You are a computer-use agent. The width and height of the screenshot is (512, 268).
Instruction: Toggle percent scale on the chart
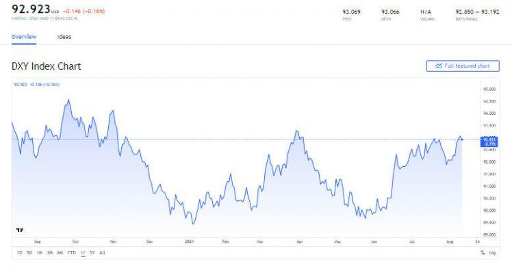tap(483, 253)
